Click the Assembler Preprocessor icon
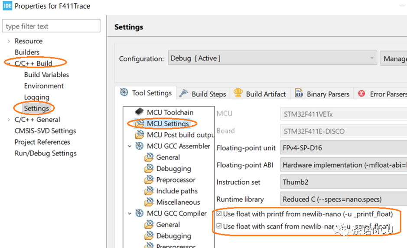This screenshot has height=248, width=407. coord(149,179)
